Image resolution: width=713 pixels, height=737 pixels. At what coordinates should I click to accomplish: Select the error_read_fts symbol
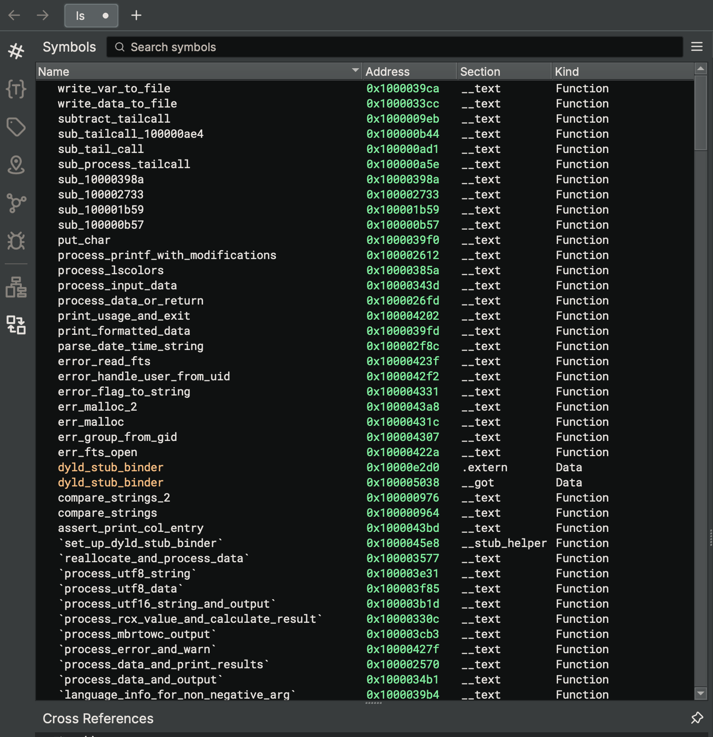(x=104, y=361)
